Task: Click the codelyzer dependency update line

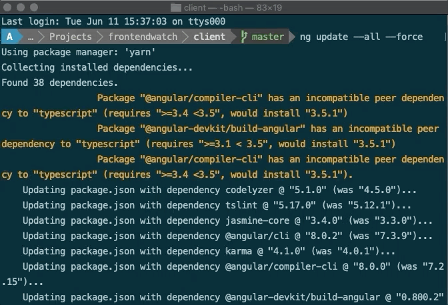Action: pyautogui.click(x=217, y=190)
